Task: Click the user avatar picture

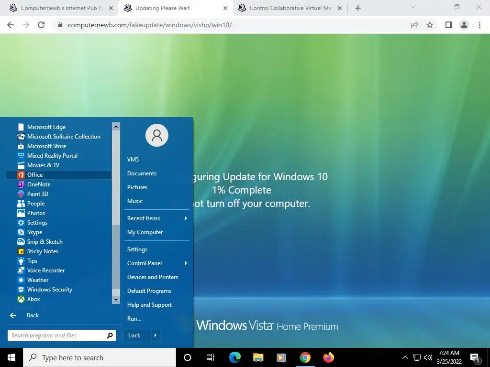Action: 157,135
